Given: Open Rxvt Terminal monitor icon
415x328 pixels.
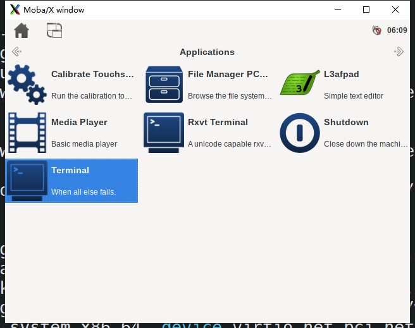Looking at the screenshot, I should pos(164,133).
